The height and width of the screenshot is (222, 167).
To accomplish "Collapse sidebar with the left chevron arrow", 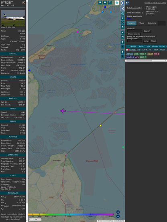I will pos(122,9).
